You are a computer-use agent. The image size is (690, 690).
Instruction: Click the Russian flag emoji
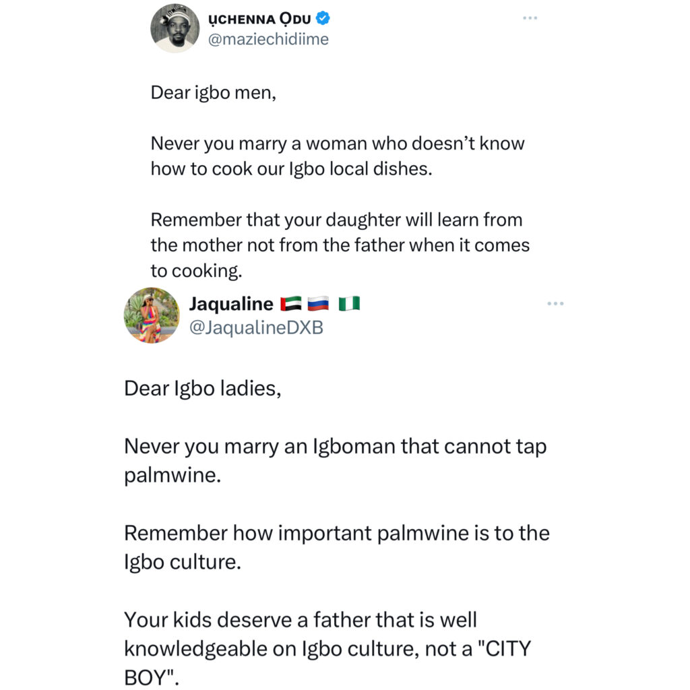[x=318, y=305]
